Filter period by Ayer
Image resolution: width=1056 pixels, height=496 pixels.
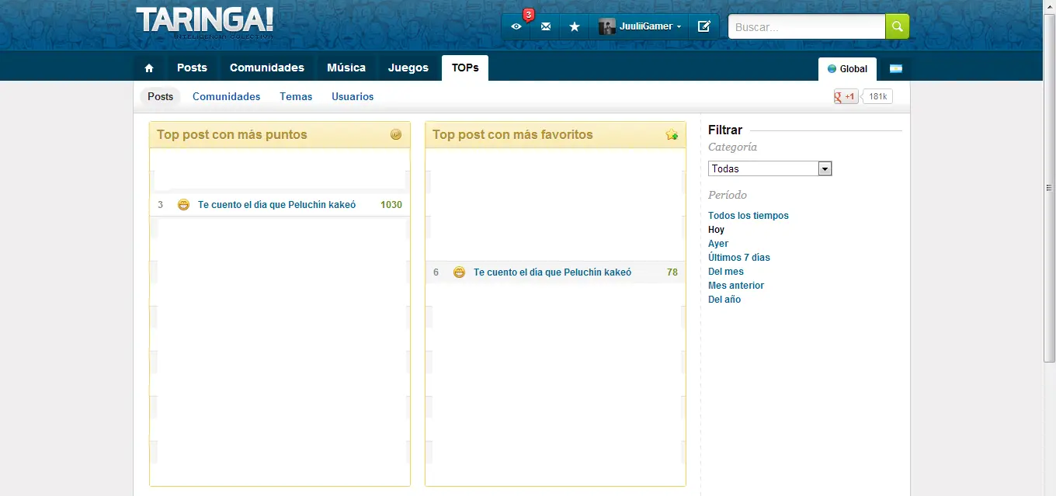click(718, 244)
